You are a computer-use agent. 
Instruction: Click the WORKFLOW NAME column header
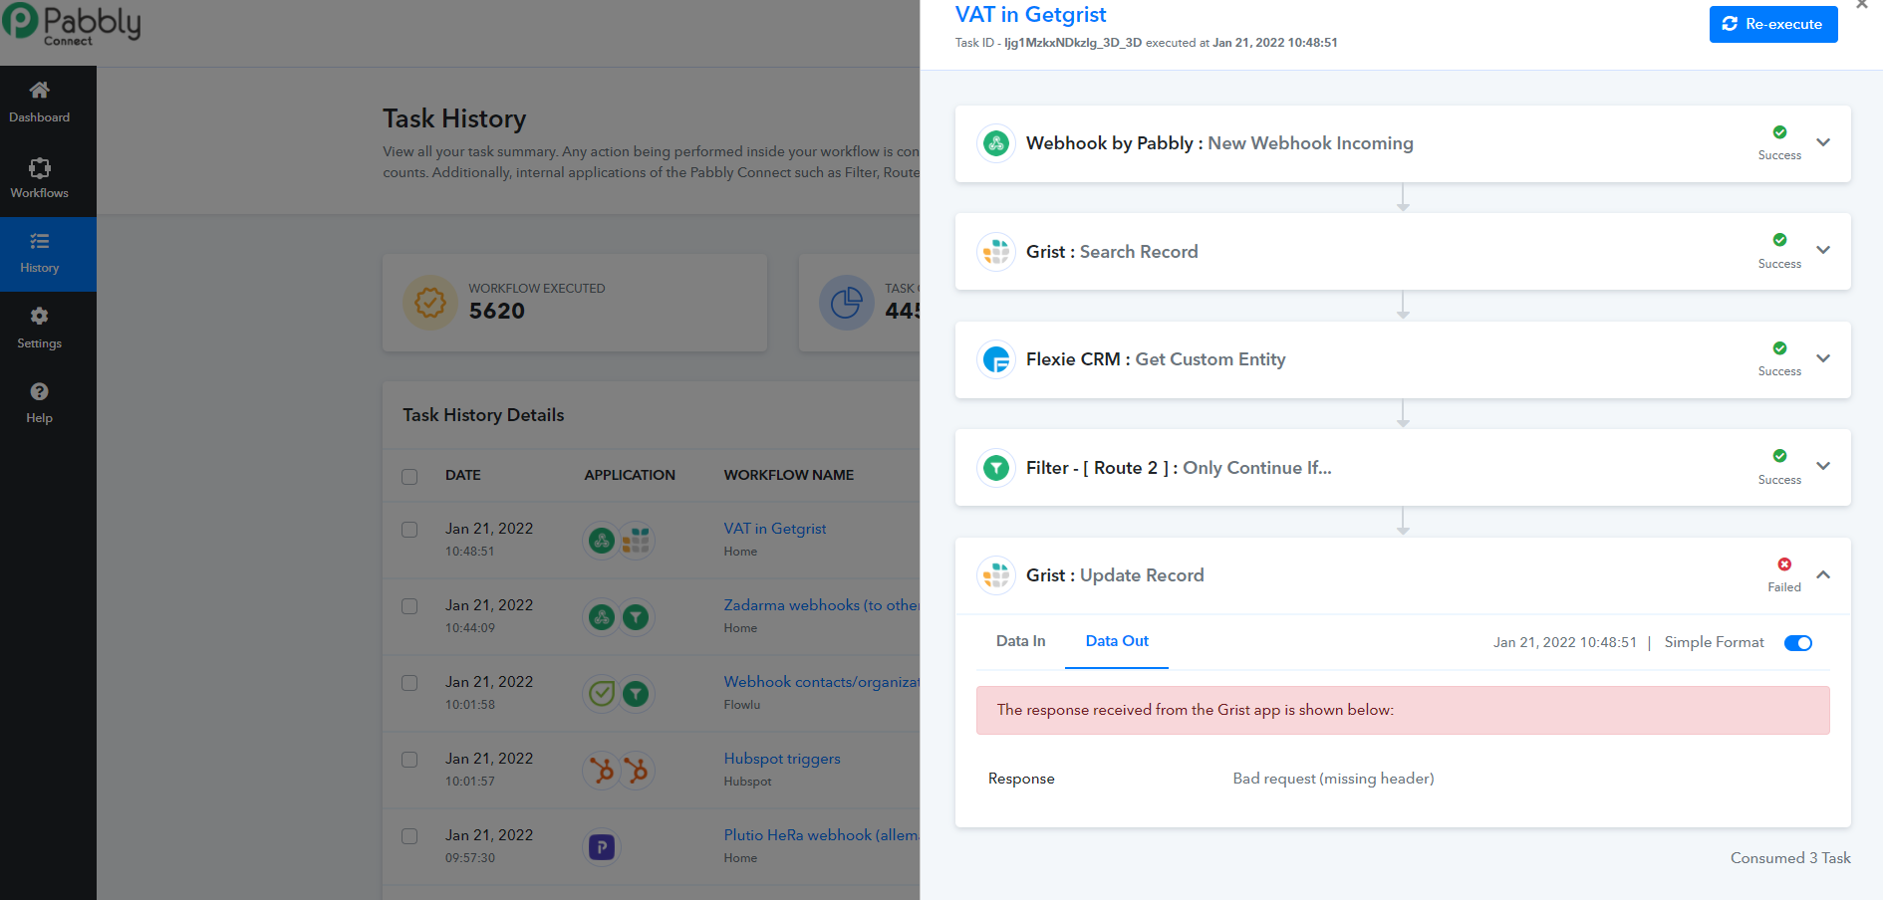[x=789, y=475]
